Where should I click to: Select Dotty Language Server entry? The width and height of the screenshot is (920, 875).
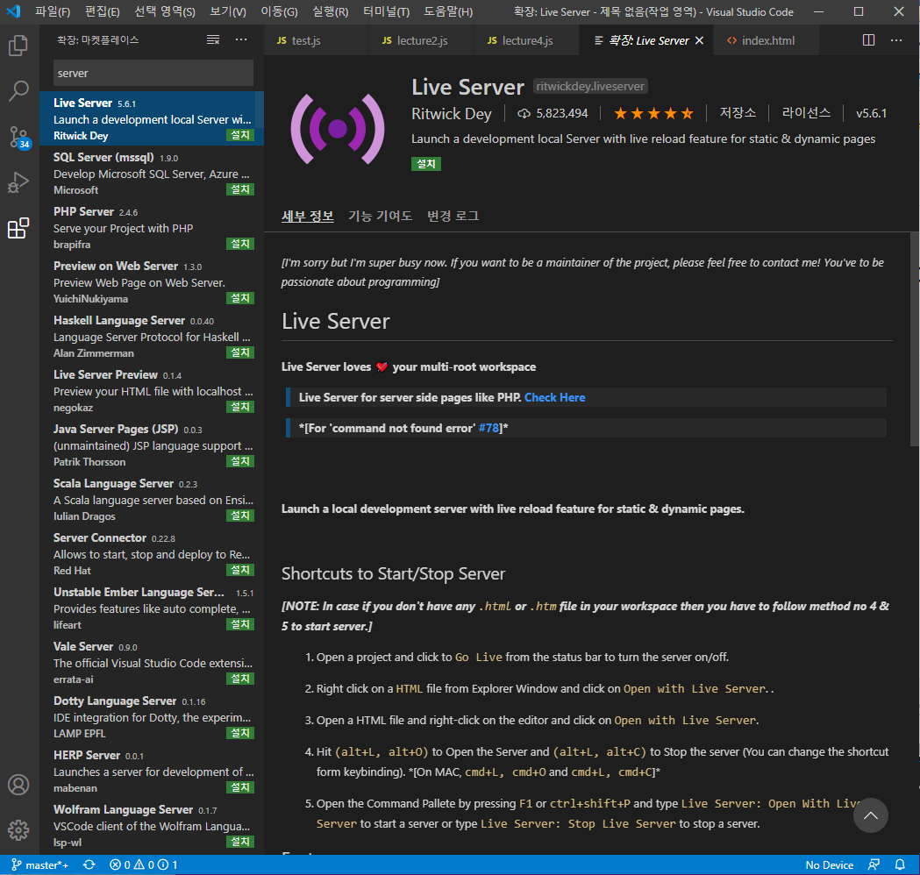[x=152, y=716]
